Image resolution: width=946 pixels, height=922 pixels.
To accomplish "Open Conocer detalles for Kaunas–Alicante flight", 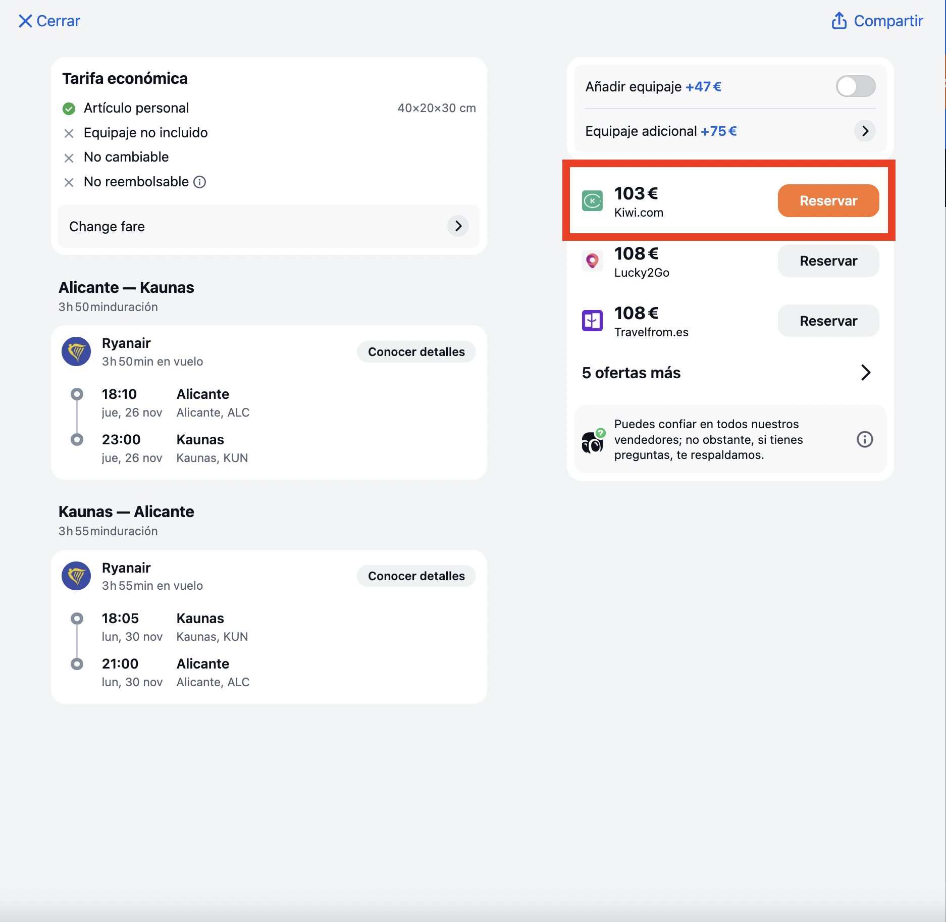I will (416, 576).
